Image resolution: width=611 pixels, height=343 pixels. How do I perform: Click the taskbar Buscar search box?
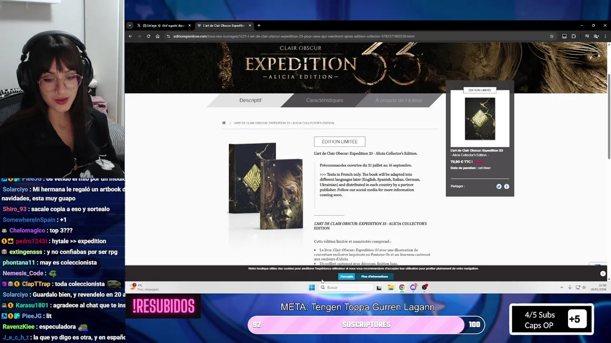click(x=346, y=287)
